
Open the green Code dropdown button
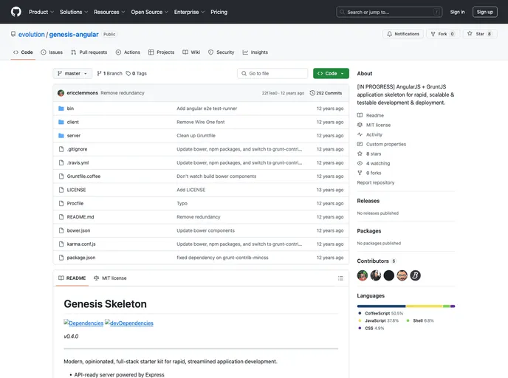click(331, 74)
